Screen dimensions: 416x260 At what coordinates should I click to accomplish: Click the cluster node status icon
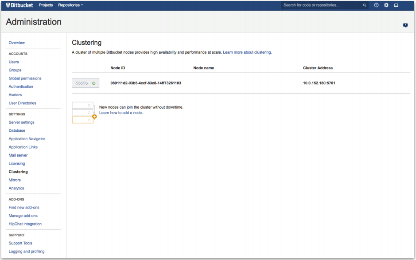[86, 83]
